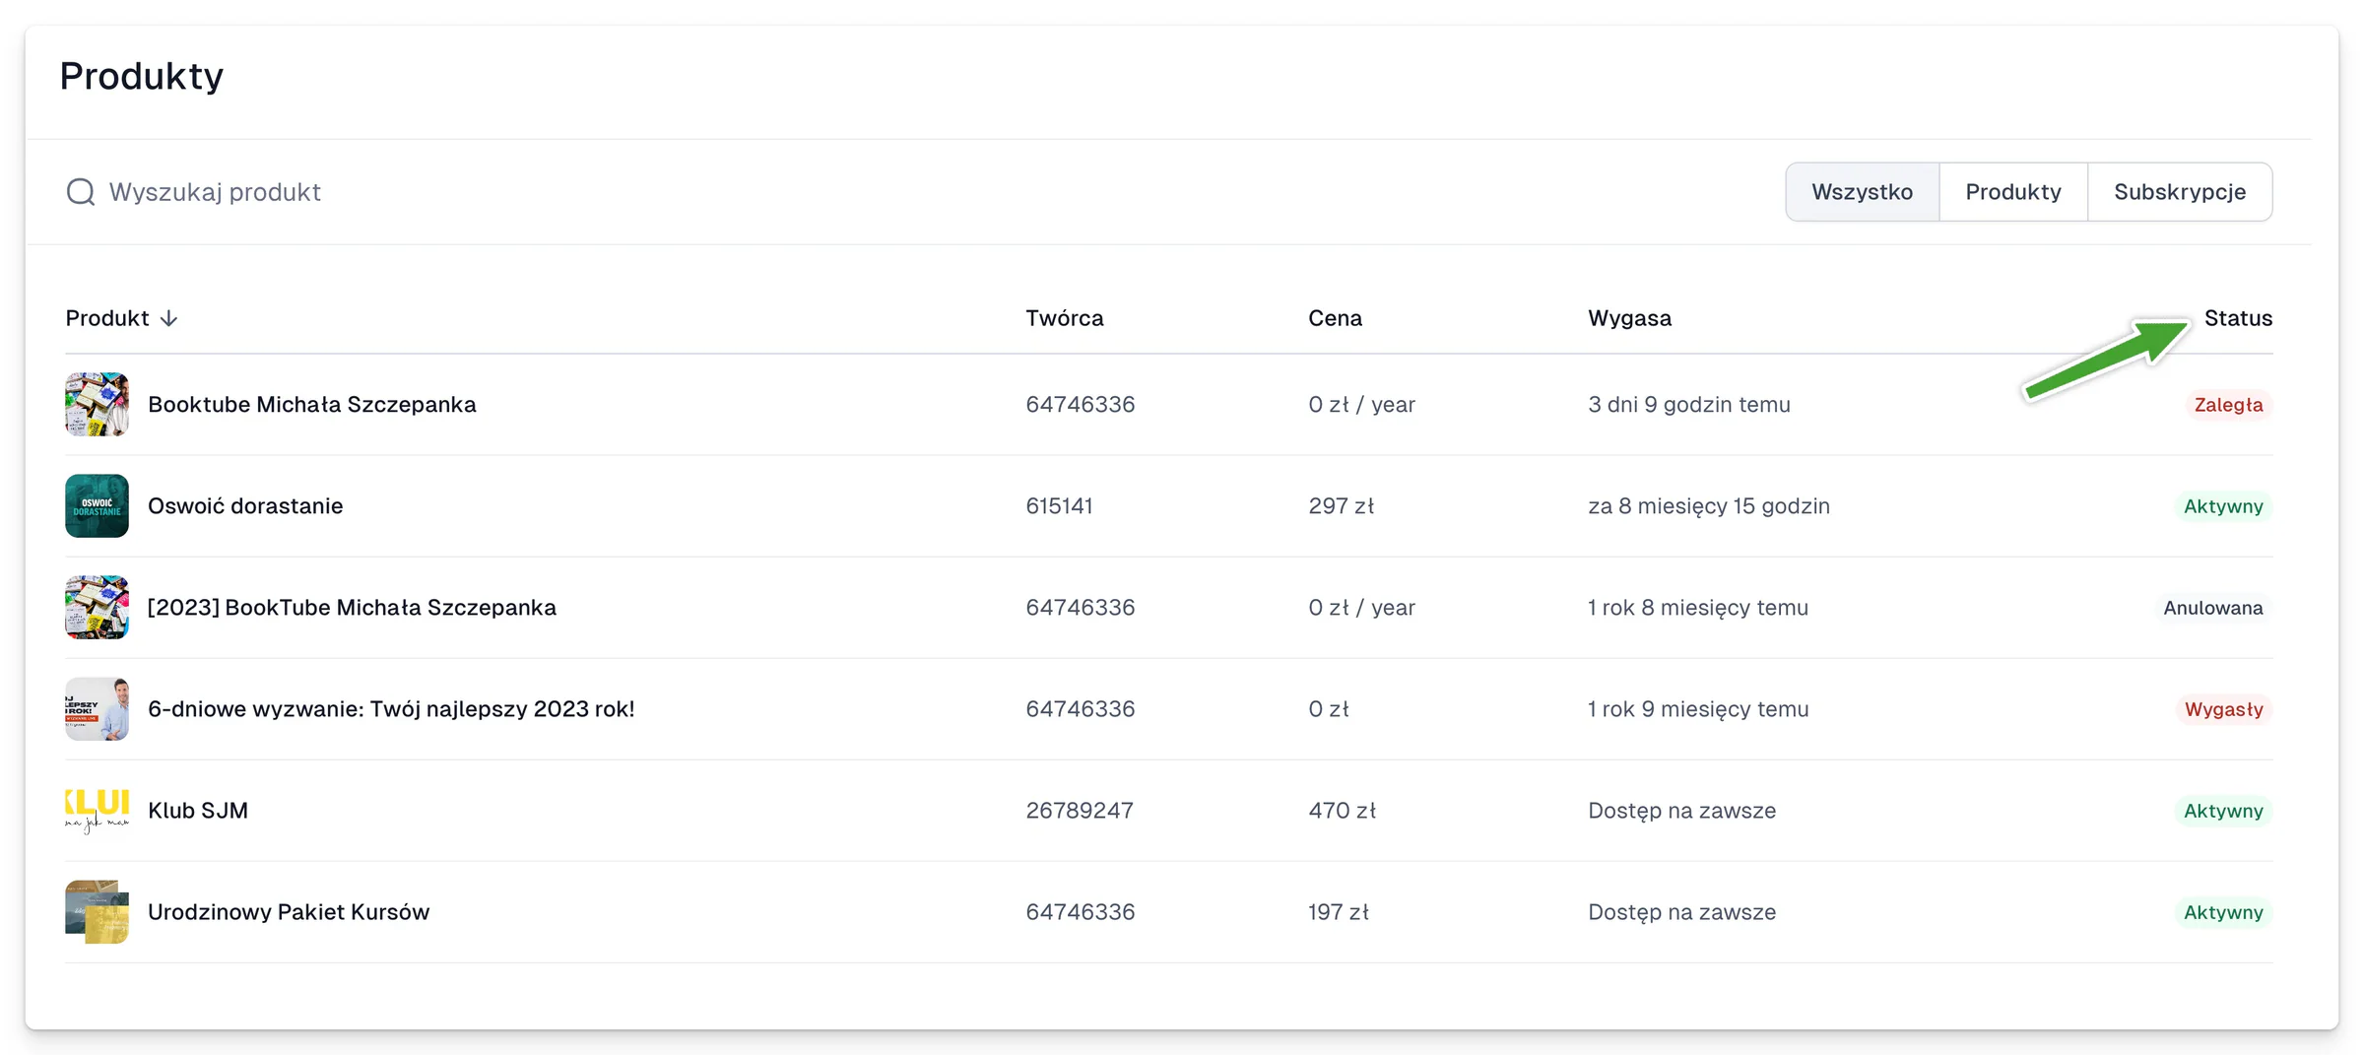Sort by the Produkt column header

(x=107, y=318)
